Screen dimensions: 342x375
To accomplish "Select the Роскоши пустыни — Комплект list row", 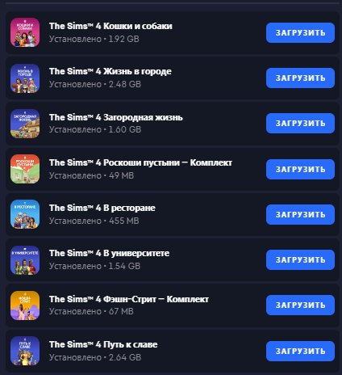I will [173, 169].
